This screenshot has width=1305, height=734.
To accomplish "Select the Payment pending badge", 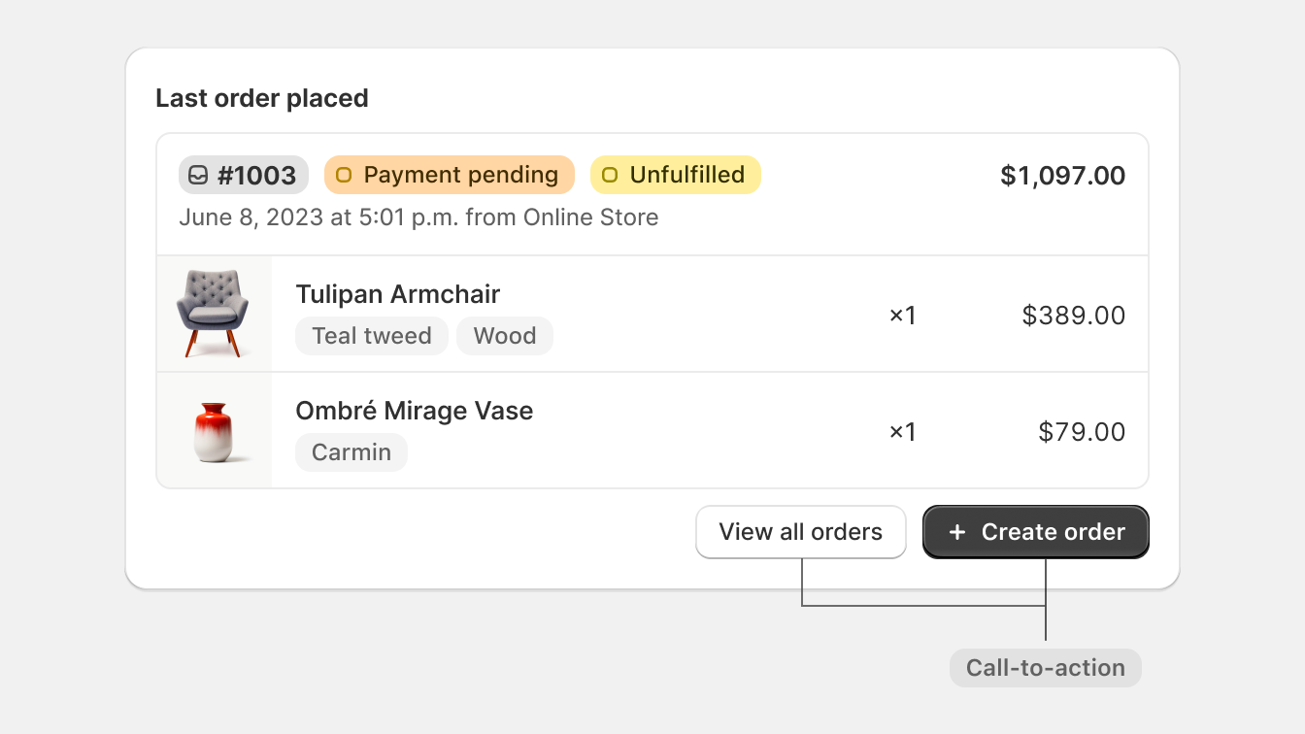I will (x=450, y=176).
